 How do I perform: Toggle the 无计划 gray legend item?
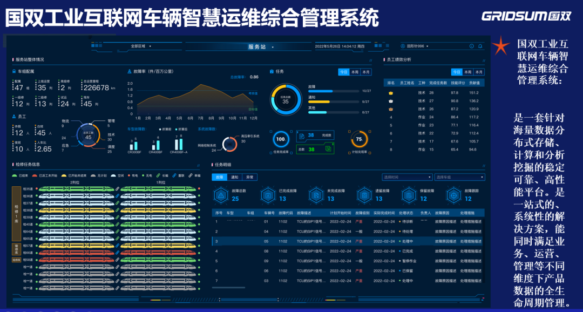tap(99, 175)
